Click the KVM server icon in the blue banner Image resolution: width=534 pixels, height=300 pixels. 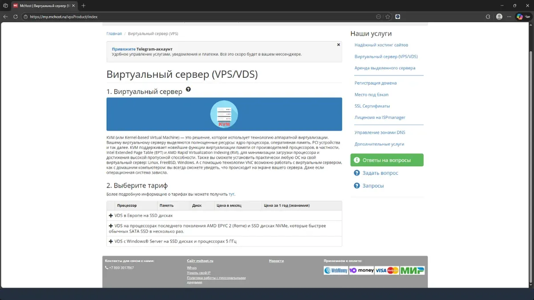tap(224, 114)
